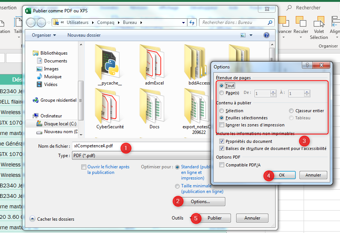Click the search magnifier icon in Bureau search box

pos(270,22)
